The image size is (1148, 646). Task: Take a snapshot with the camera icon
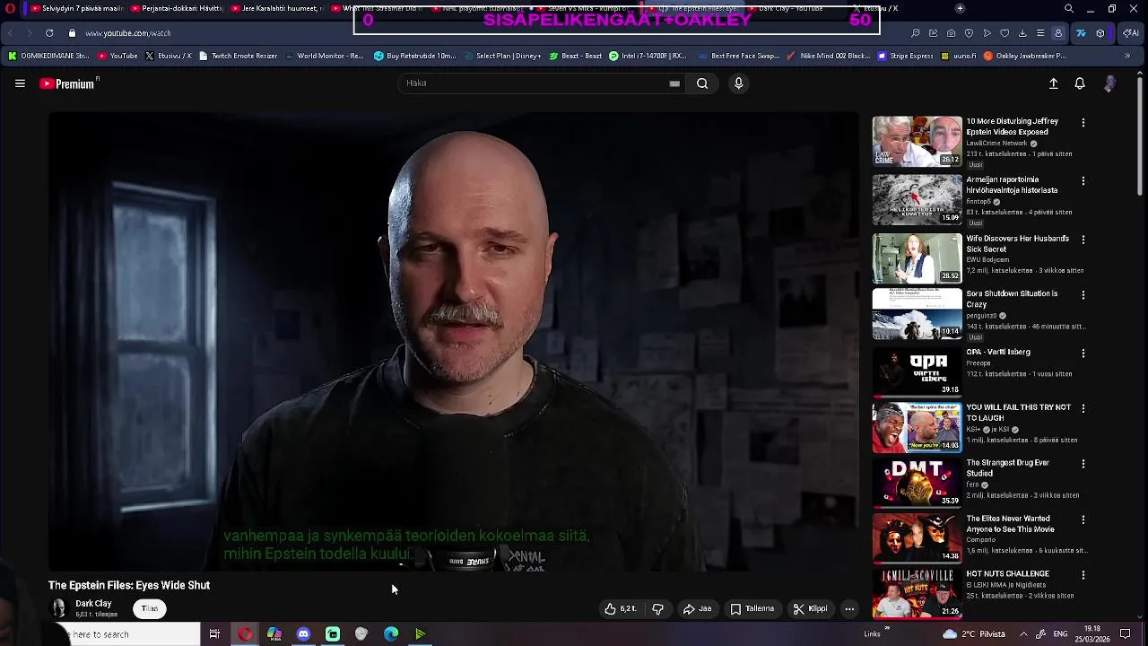coord(951,33)
